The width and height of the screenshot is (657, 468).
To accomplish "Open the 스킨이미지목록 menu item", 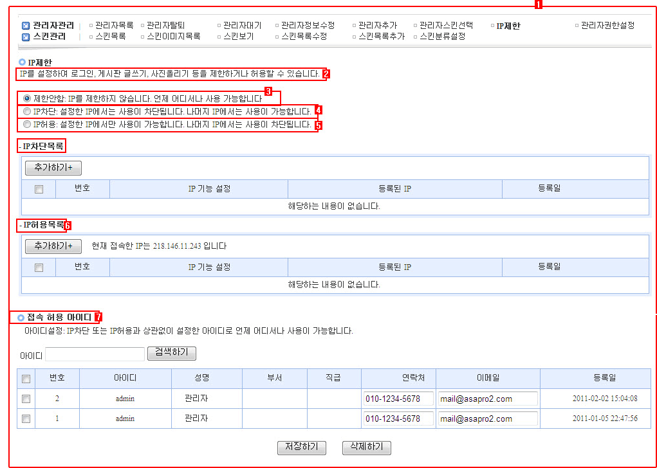I will coord(173,37).
